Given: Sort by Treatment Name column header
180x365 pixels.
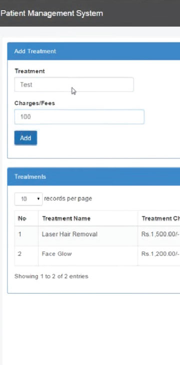Looking at the screenshot, I should 88,218.
